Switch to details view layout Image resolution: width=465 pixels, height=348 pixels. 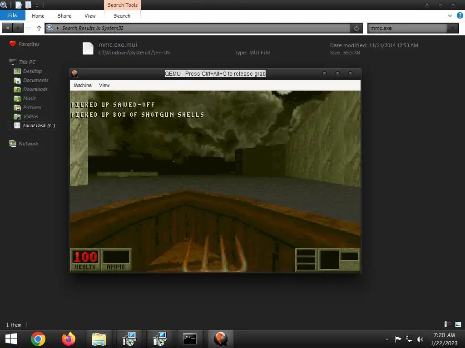click(x=448, y=324)
